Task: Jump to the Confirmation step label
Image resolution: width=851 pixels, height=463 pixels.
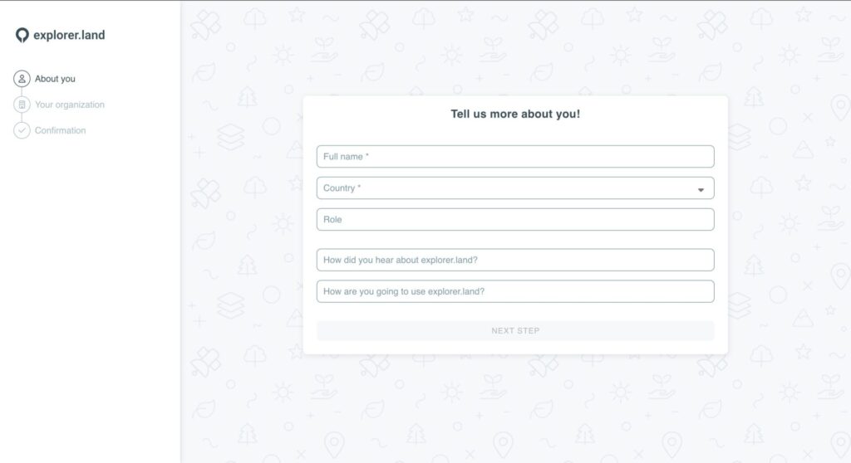Action: 60,130
